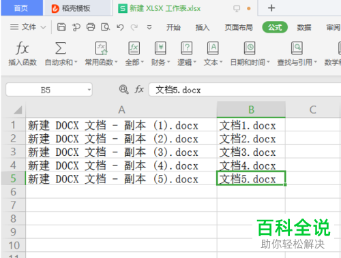Expand the 财务 dropdown arrow
The image size is (341, 258).
point(168,62)
